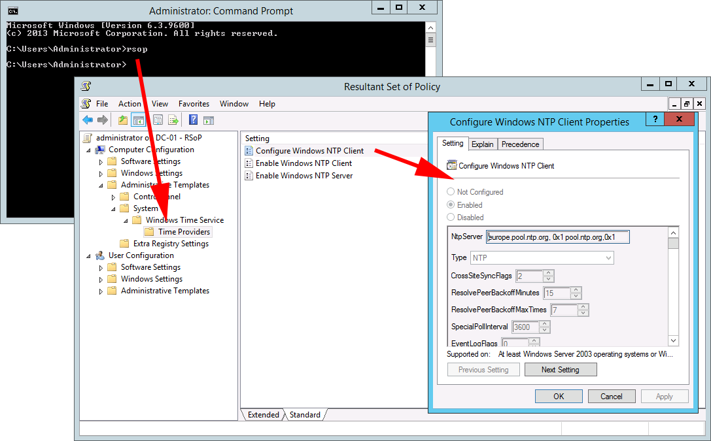Open the Favorites menu

tap(194, 103)
